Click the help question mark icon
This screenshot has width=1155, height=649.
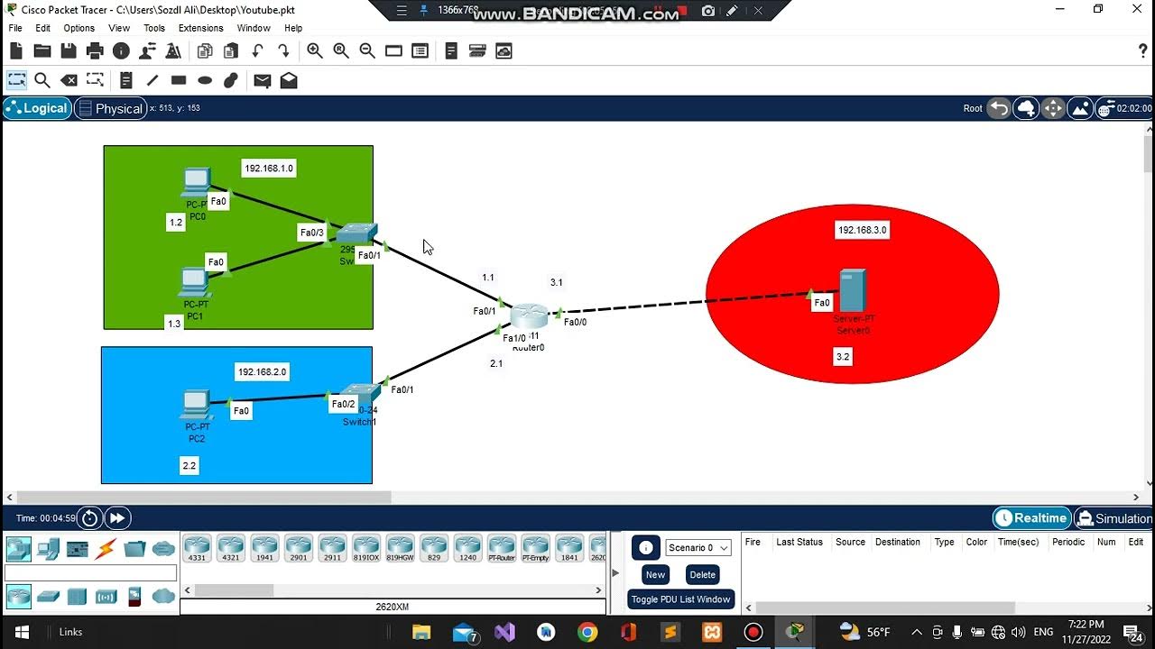[1142, 51]
